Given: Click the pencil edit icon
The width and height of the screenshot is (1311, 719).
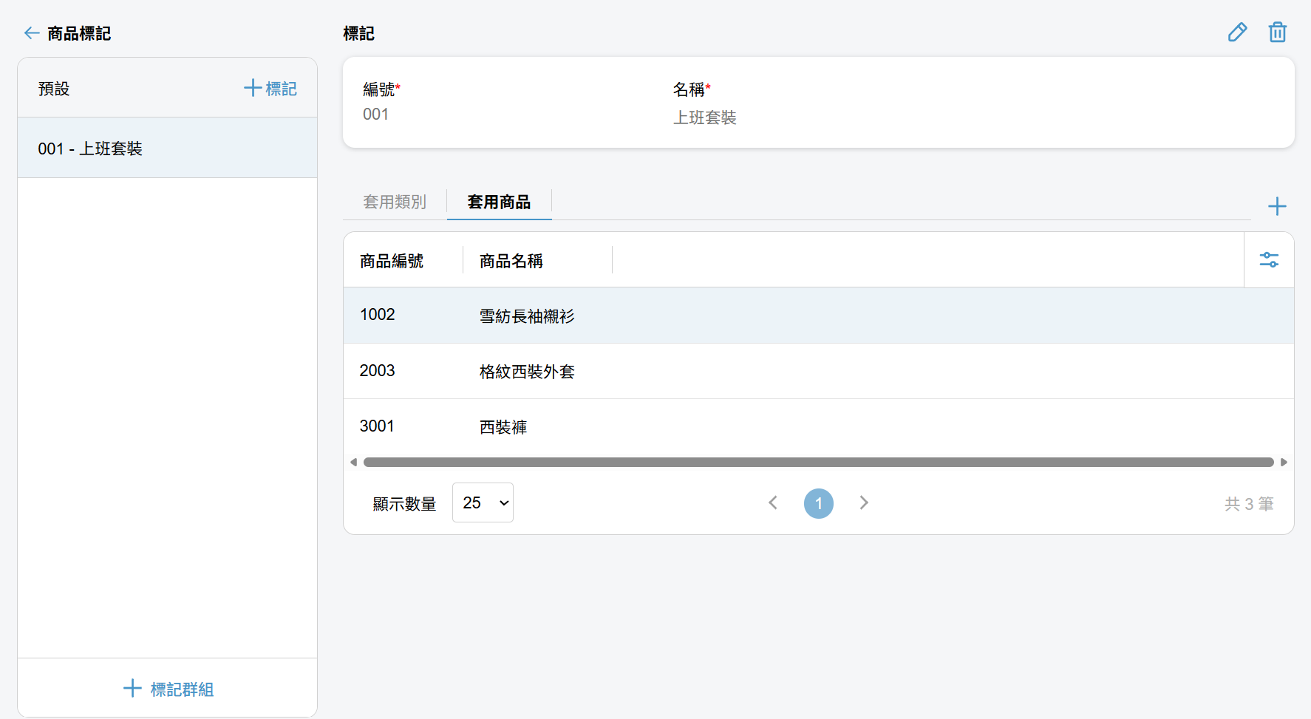Looking at the screenshot, I should (1237, 33).
